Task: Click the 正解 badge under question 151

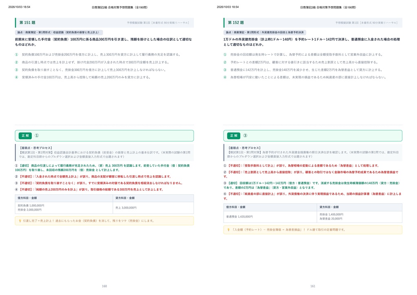Action: pyautogui.click(x=25, y=136)
